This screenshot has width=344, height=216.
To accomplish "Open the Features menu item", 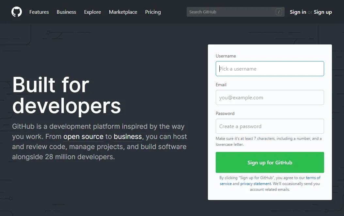I will click(39, 12).
